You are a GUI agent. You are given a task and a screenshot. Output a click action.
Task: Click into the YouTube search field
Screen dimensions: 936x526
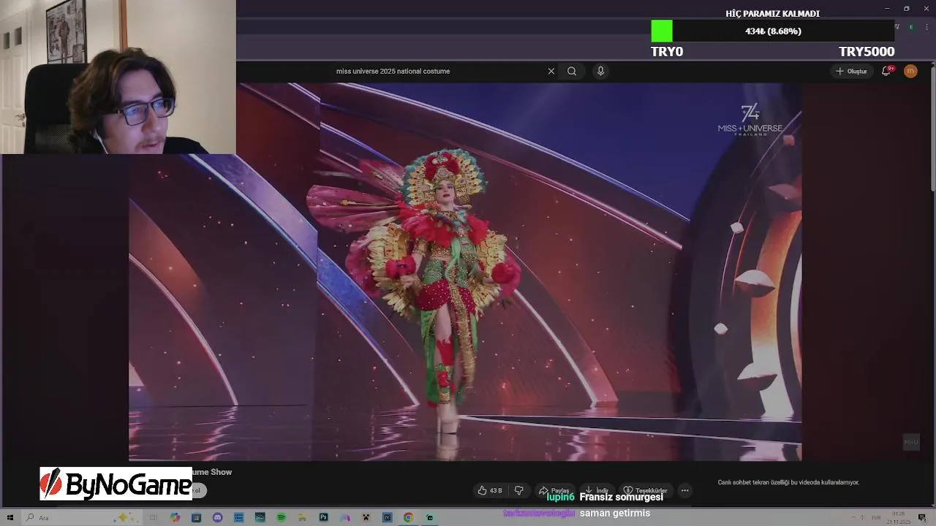tap(439, 71)
